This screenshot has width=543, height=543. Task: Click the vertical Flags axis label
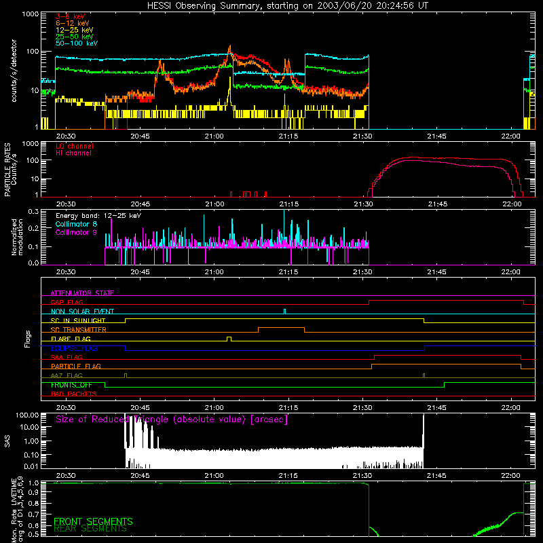(28, 339)
